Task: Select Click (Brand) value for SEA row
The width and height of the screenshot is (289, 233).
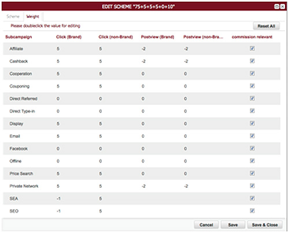Action: [58, 199]
